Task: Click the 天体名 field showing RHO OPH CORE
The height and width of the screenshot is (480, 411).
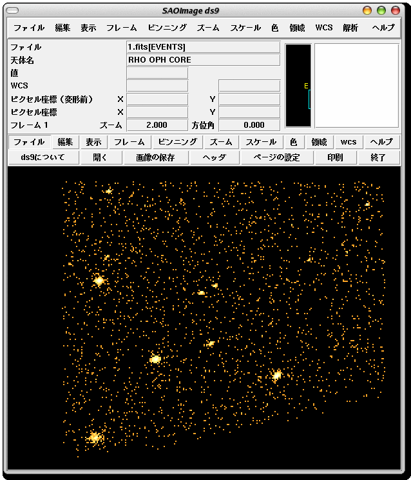Action: 203,60
